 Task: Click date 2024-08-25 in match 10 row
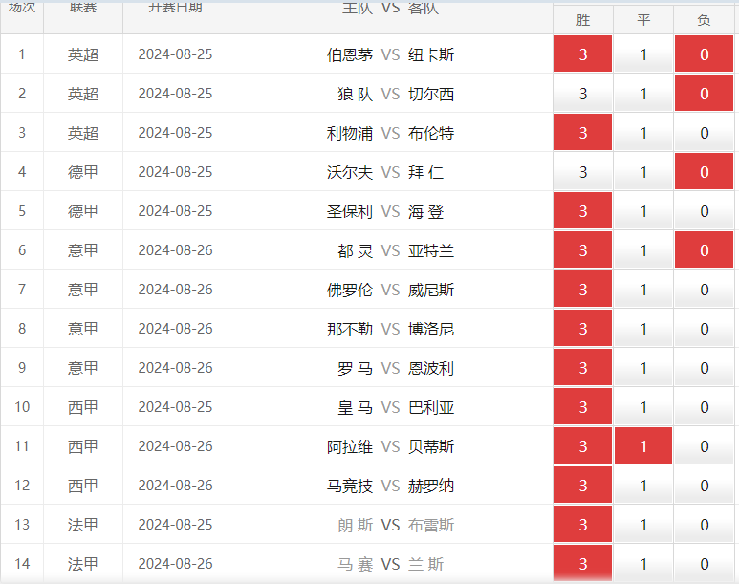[175, 407]
